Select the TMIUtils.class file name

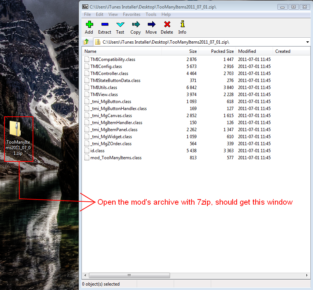pyautogui.click(x=104, y=88)
